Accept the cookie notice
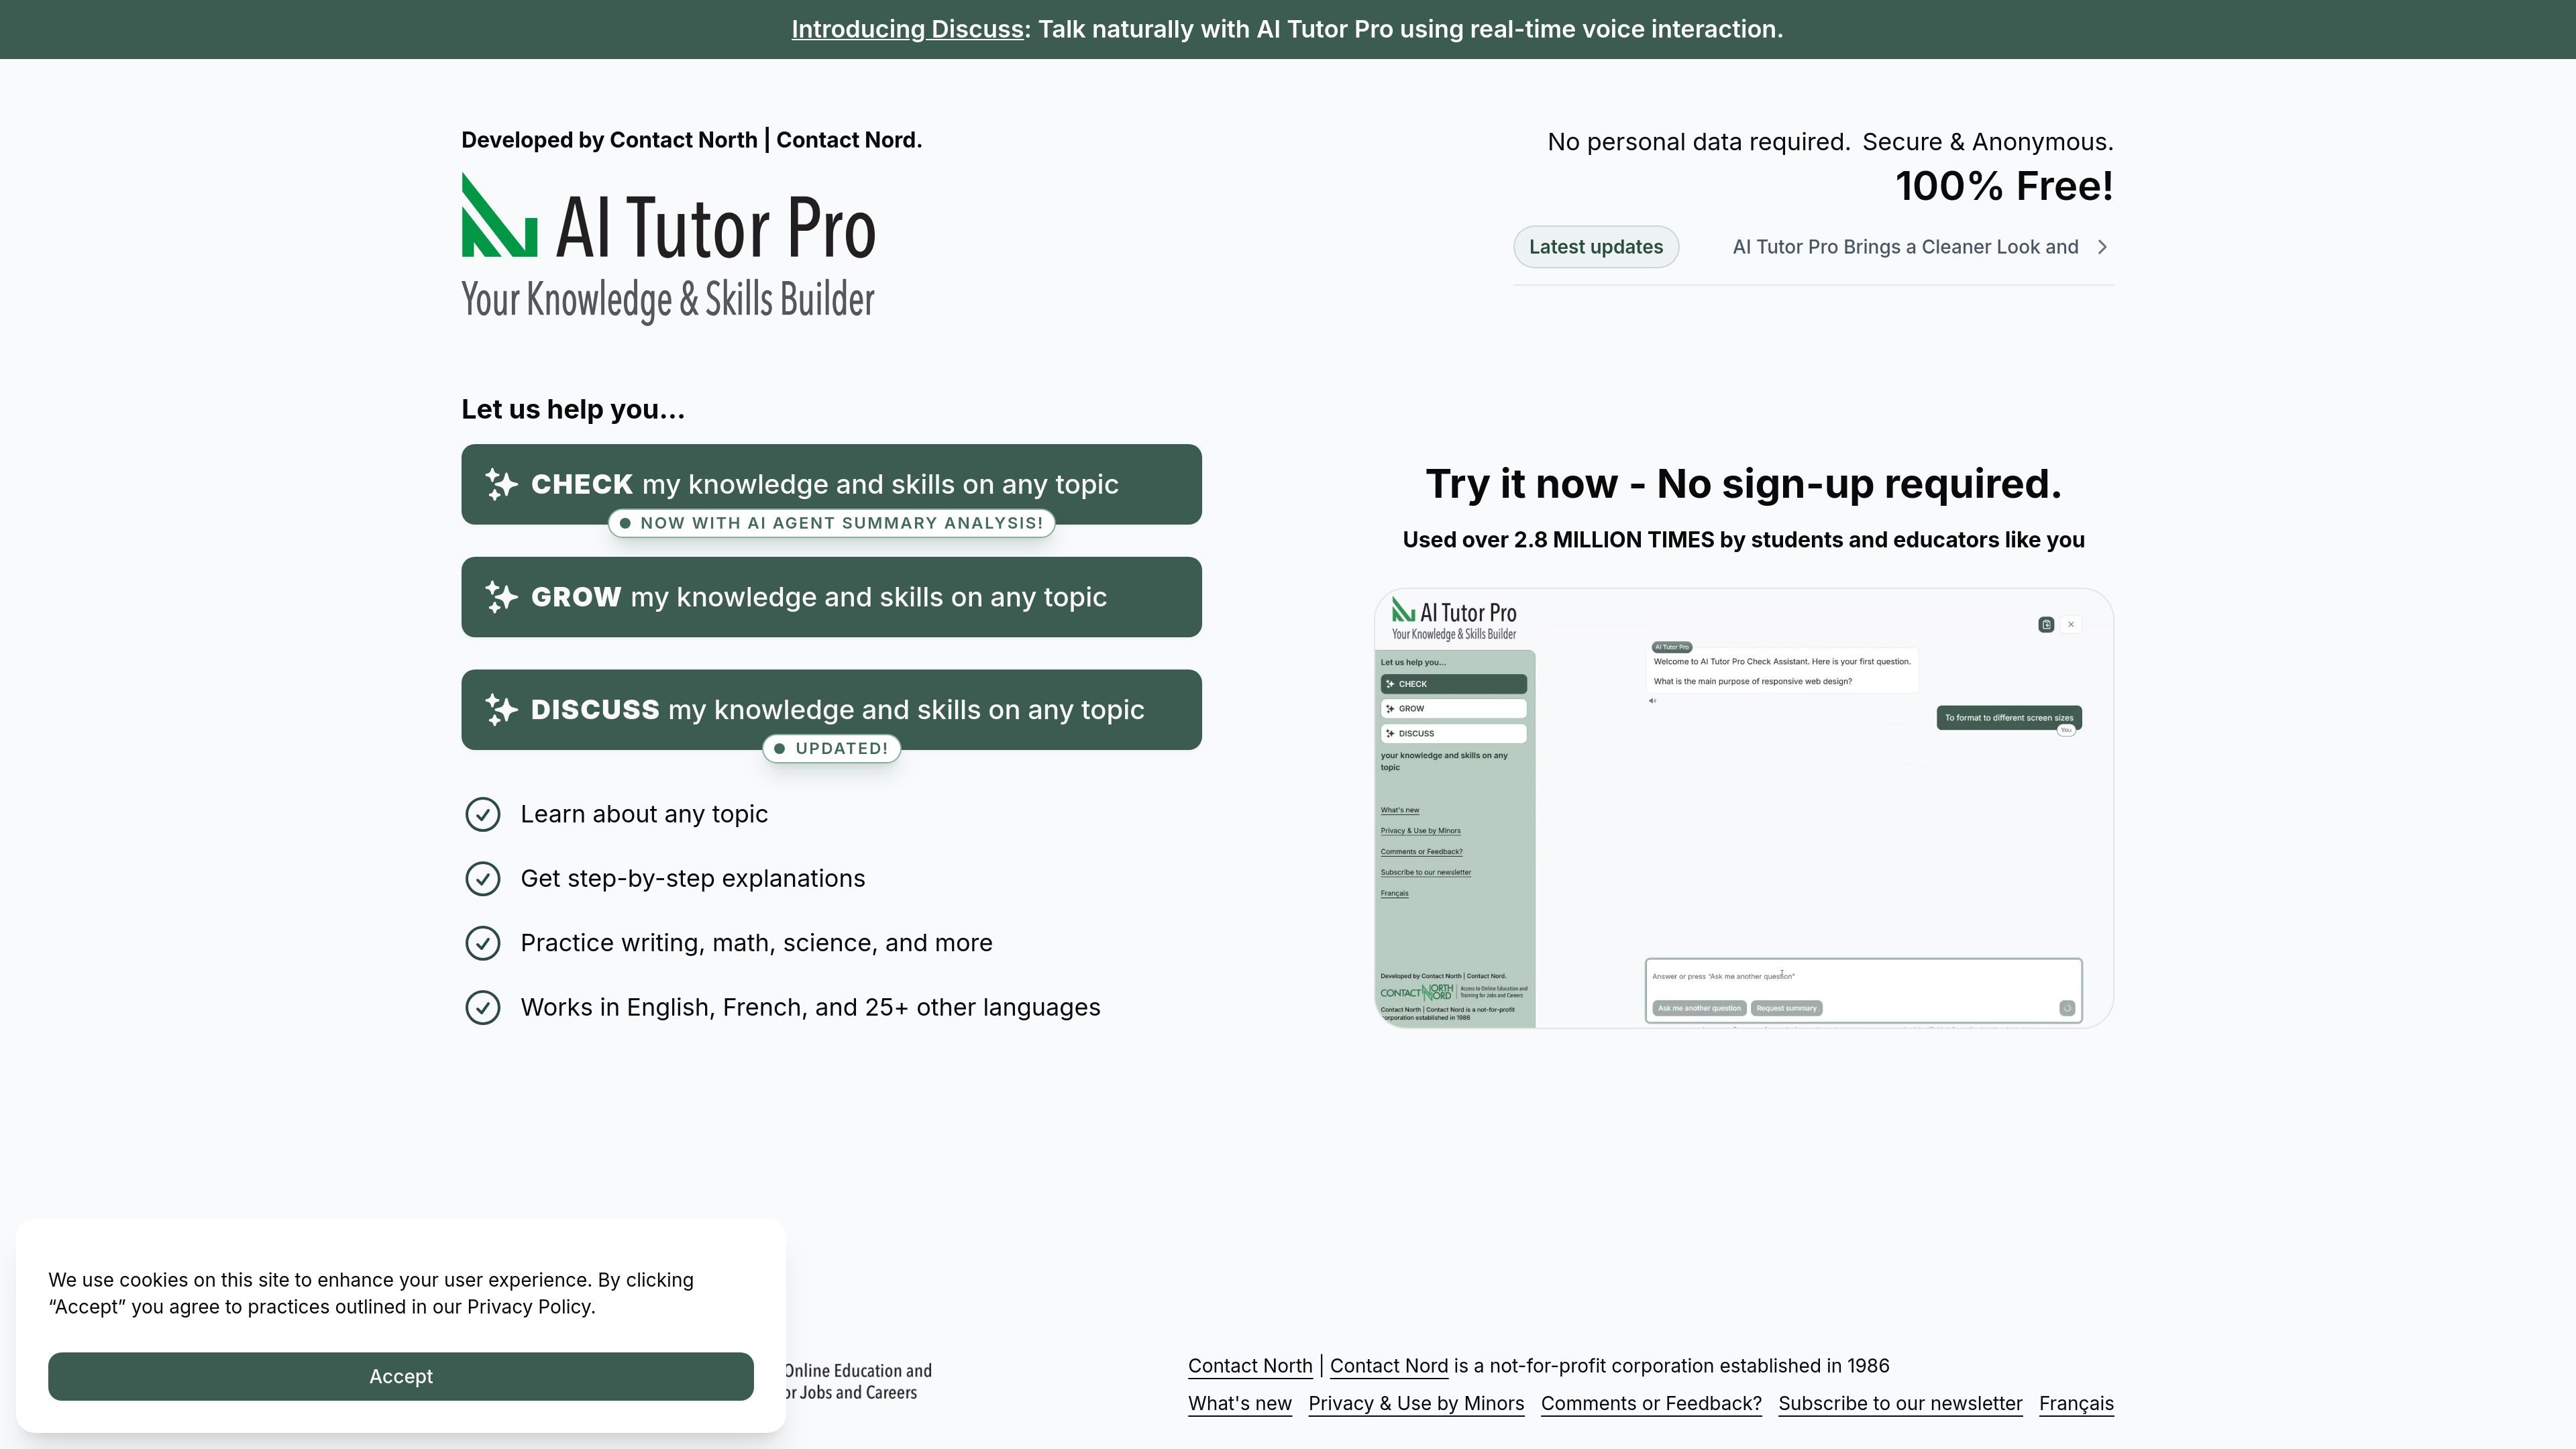Screen dimensions: 2576x1449 click(401, 1377)
